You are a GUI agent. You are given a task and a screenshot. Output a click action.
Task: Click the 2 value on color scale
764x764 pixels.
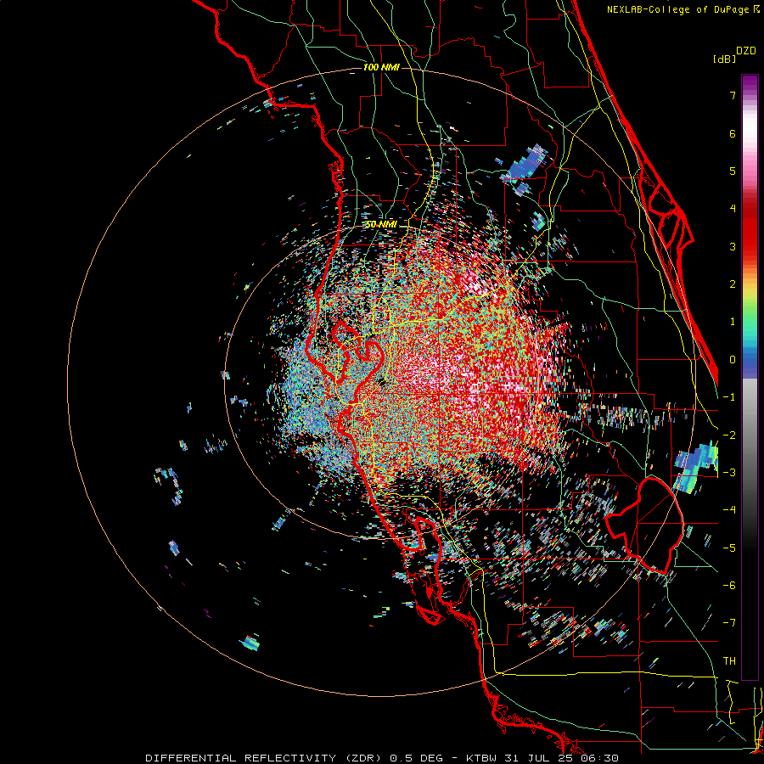pos(733,284)
